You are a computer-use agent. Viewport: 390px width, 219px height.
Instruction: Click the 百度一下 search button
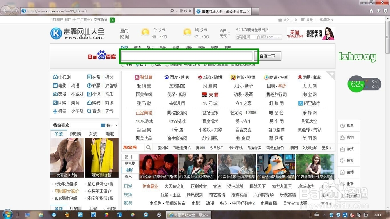(x=268, y=56)
